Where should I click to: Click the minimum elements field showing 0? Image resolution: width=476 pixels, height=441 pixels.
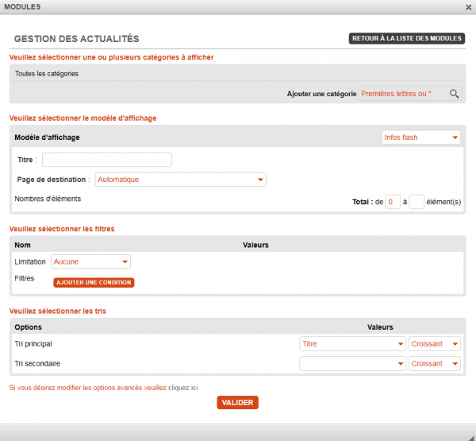392,203
